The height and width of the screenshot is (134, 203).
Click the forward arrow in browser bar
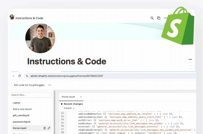click(13, 76)
